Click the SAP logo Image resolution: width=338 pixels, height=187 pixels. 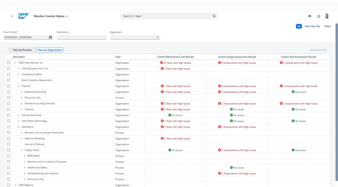click(23, 16)
